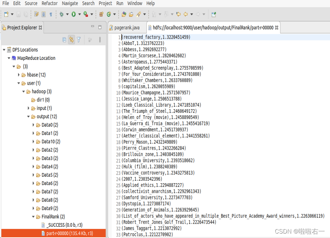Click the Search flashlight toolbar icon
Image resolution: width=330 pixels, height=238 pixels.
(138, 14)
